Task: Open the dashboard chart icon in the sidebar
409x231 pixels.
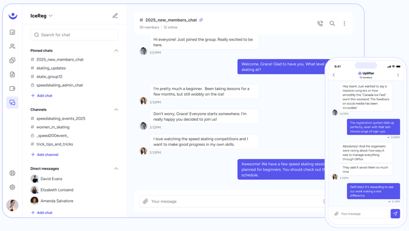Action: pyautogui.click(x=12, y=32)
